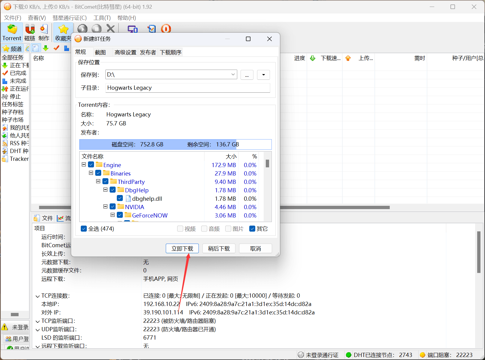The width and height of the screenshot is (485, 360).
Task: Open the 保存到 path dropdown
Action: click(x=233, y=74)
